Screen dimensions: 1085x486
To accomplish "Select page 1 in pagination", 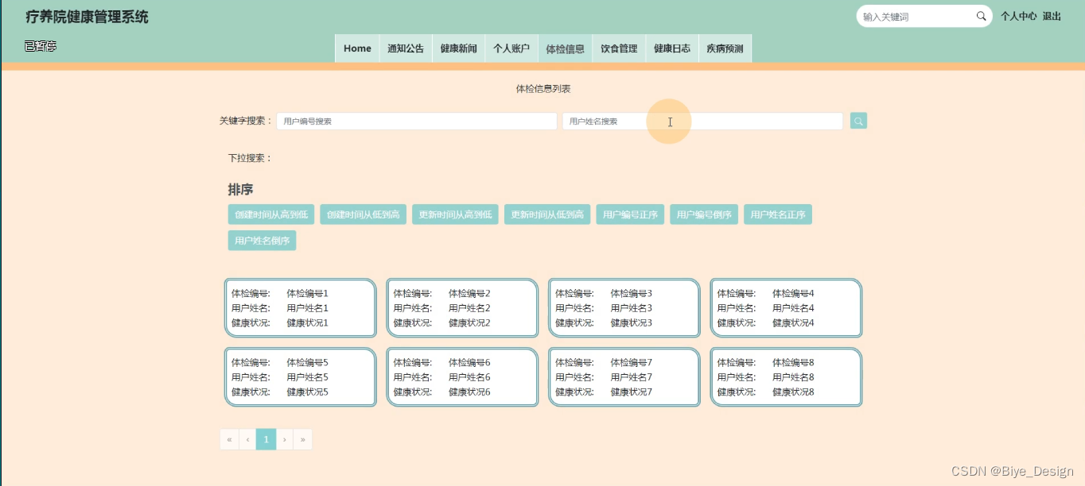I will click(266, 439).
